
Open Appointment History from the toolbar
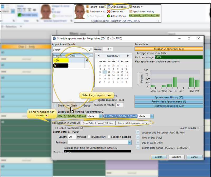(x=131, y=11)
